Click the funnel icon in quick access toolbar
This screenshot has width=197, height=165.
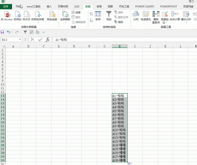click(x=25, y=32)
